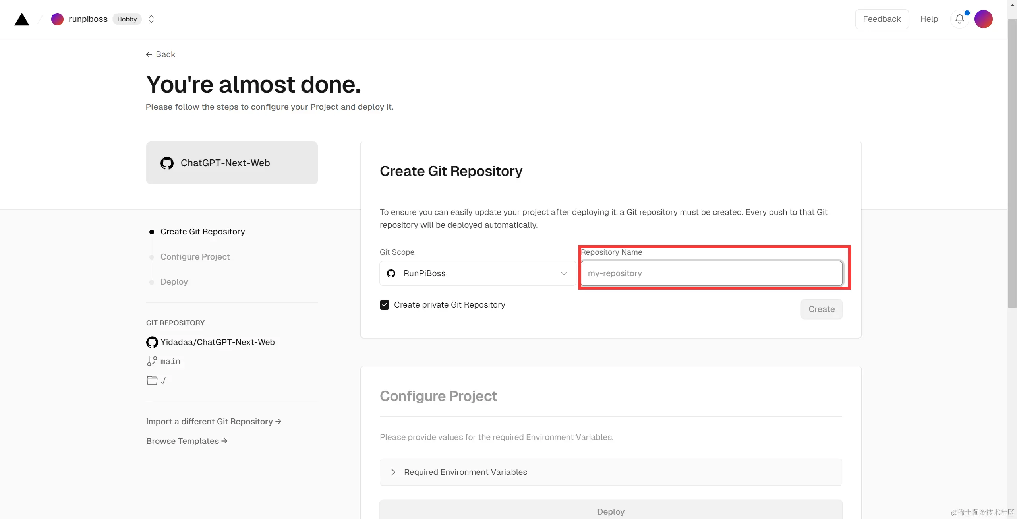Open Import a different Git Repository link
Image resolution: width=1017 pixels, height=519 pixels.
213,422
